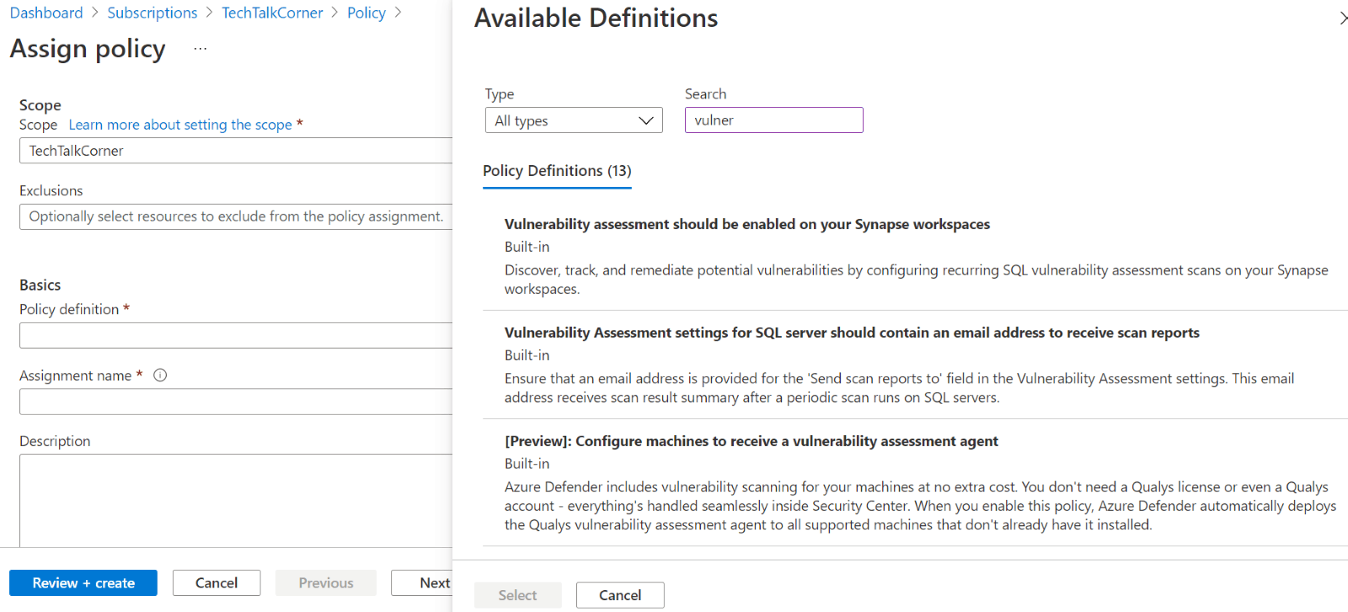
Task: Cancel the Available Definitions panel
Action: tap(620, 595)
